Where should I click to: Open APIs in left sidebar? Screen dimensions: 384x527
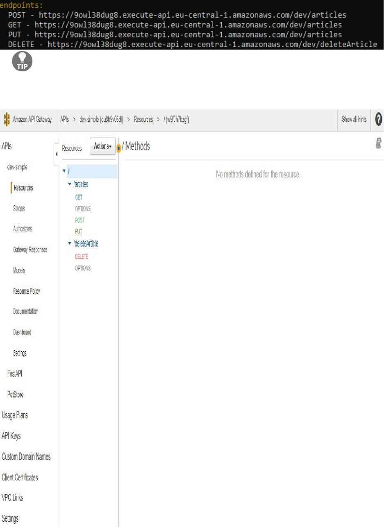coord(7,146)
